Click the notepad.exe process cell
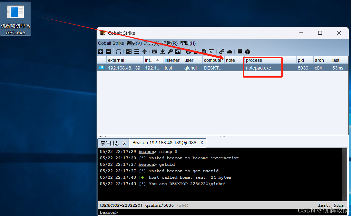This screenshot has width=351, height=216. 270,68
